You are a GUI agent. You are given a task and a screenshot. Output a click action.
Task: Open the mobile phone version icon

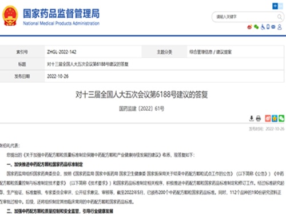[x=268, y=27]
